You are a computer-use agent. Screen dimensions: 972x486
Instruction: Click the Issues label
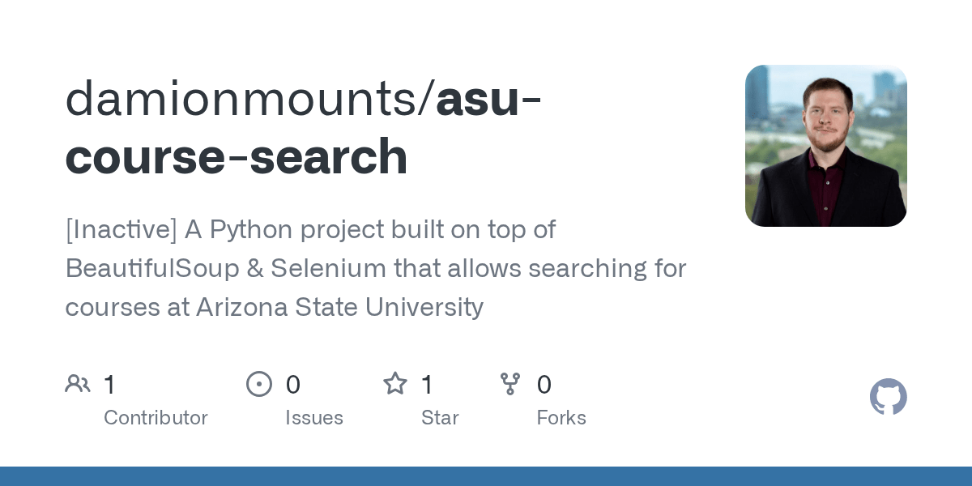pyautogui.click(x=314, y=418)
